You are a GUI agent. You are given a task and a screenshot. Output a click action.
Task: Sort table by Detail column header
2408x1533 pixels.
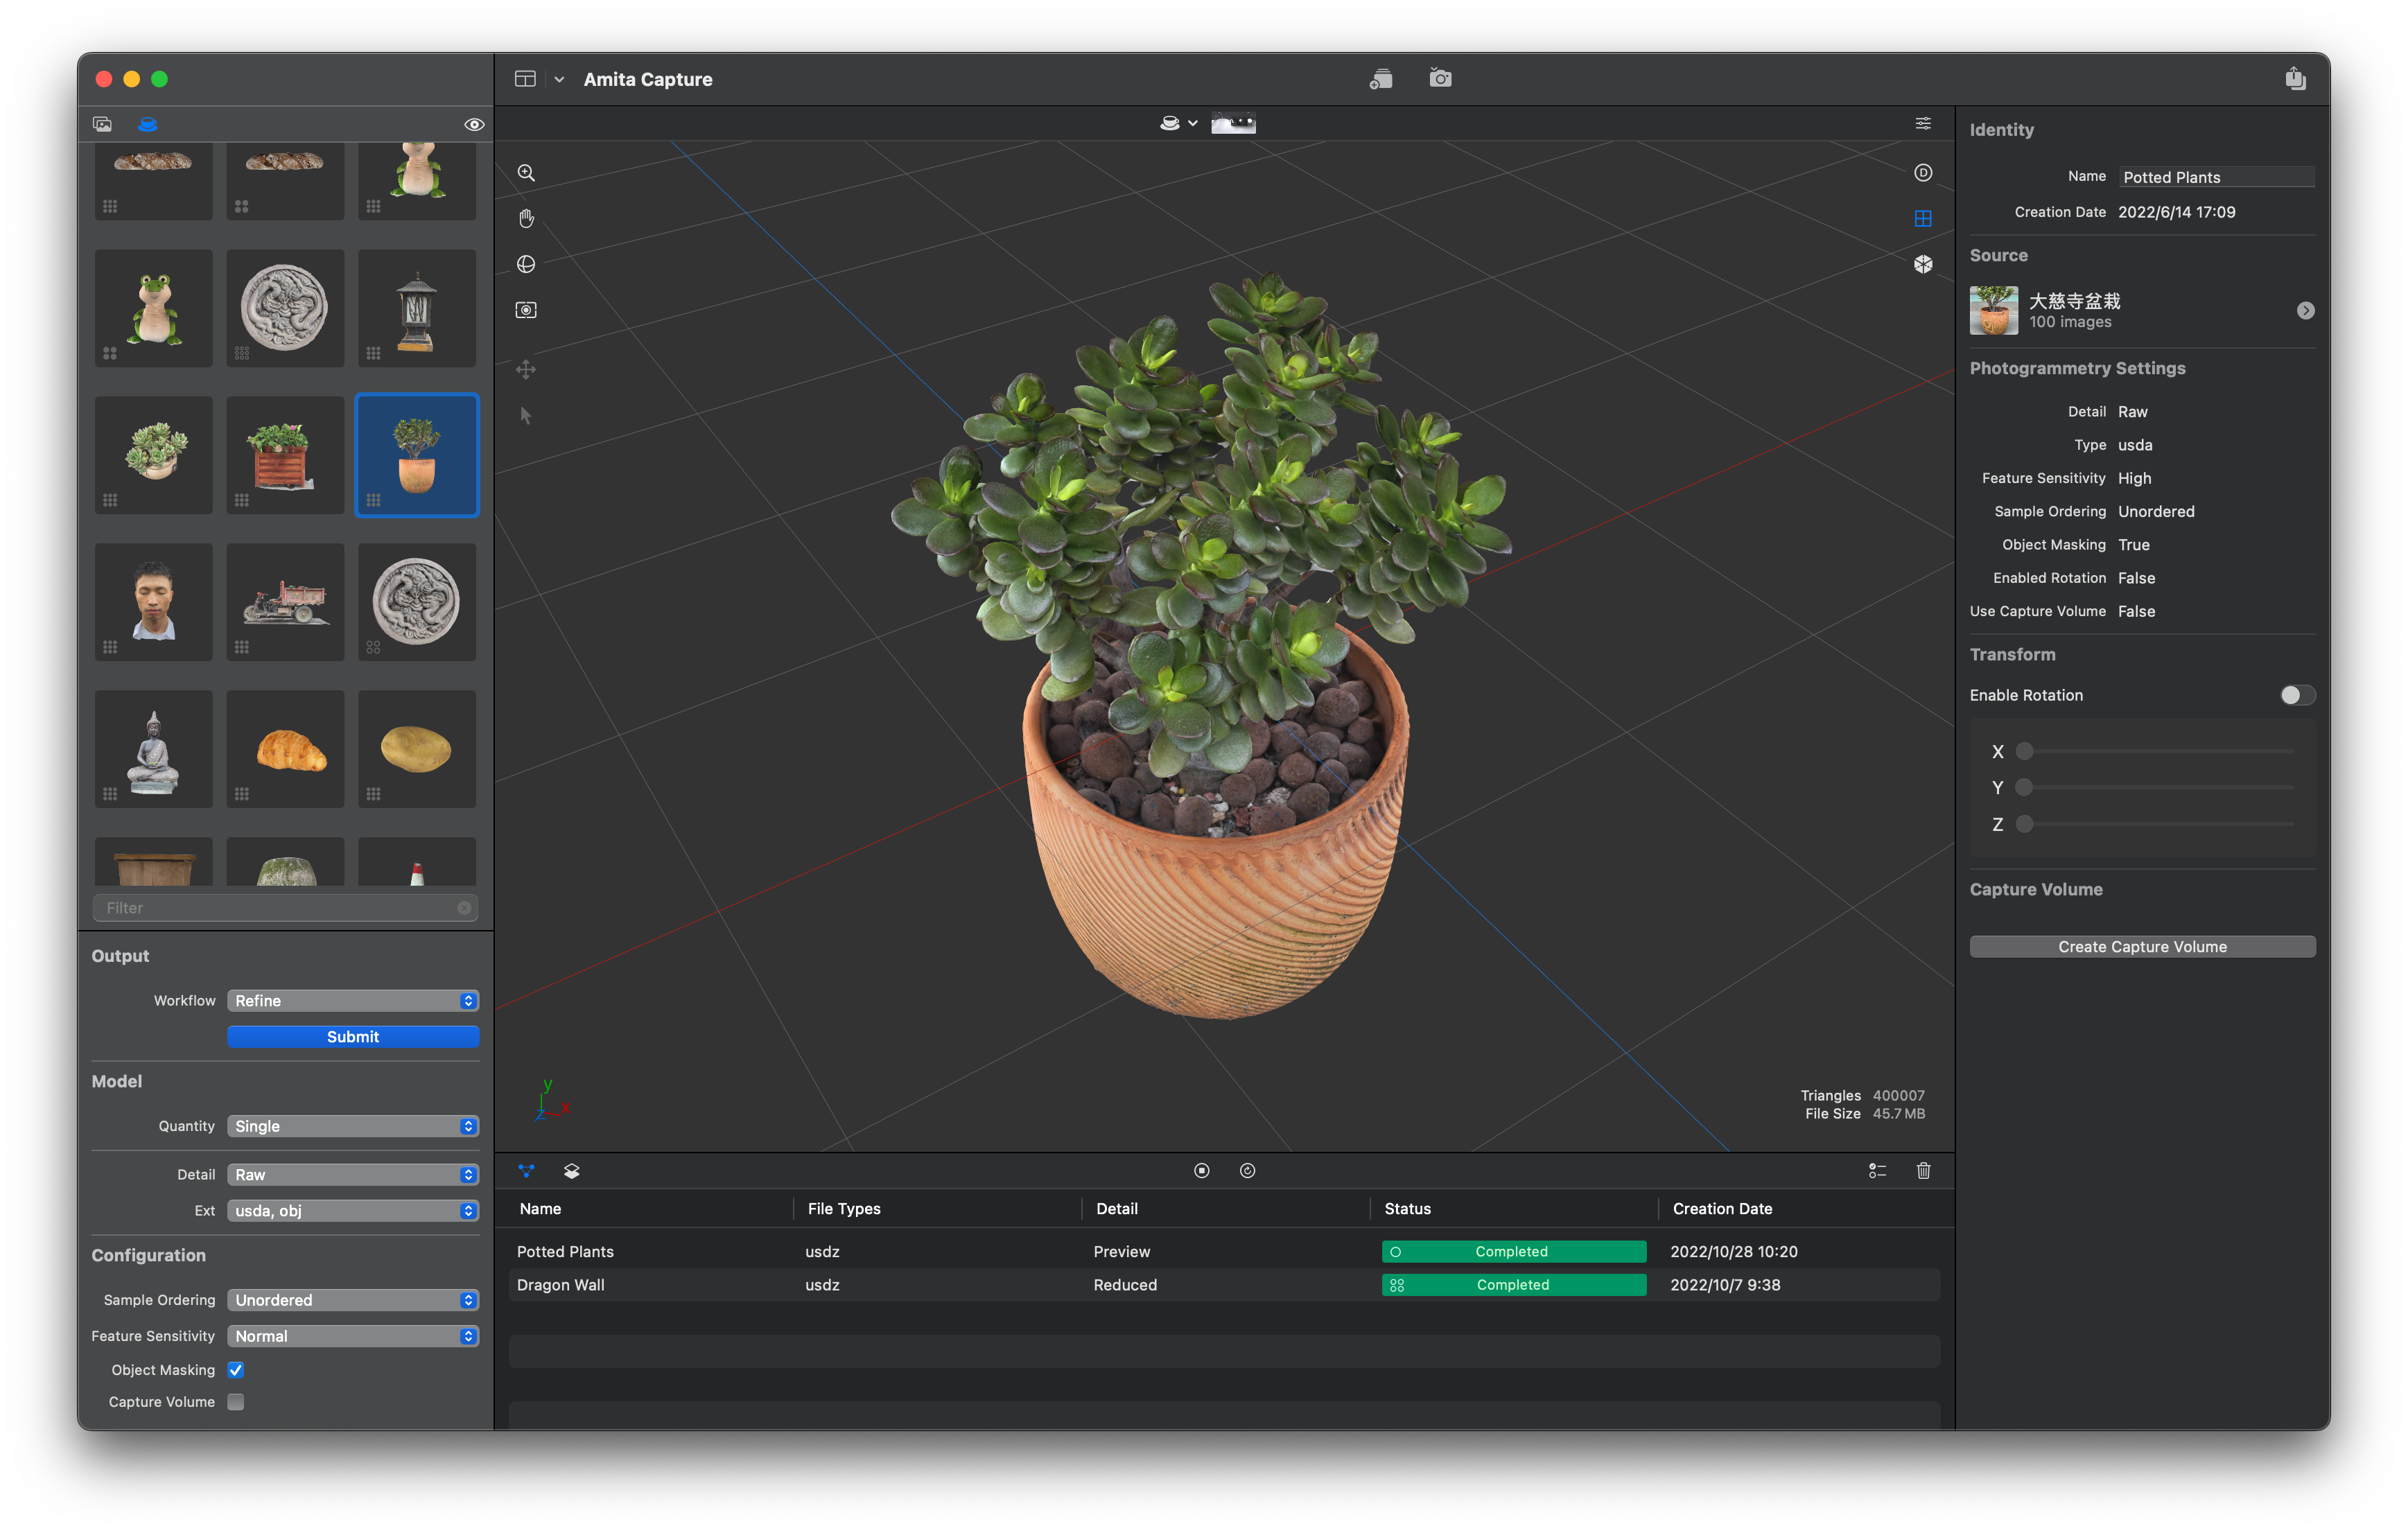(1117, 1208)
